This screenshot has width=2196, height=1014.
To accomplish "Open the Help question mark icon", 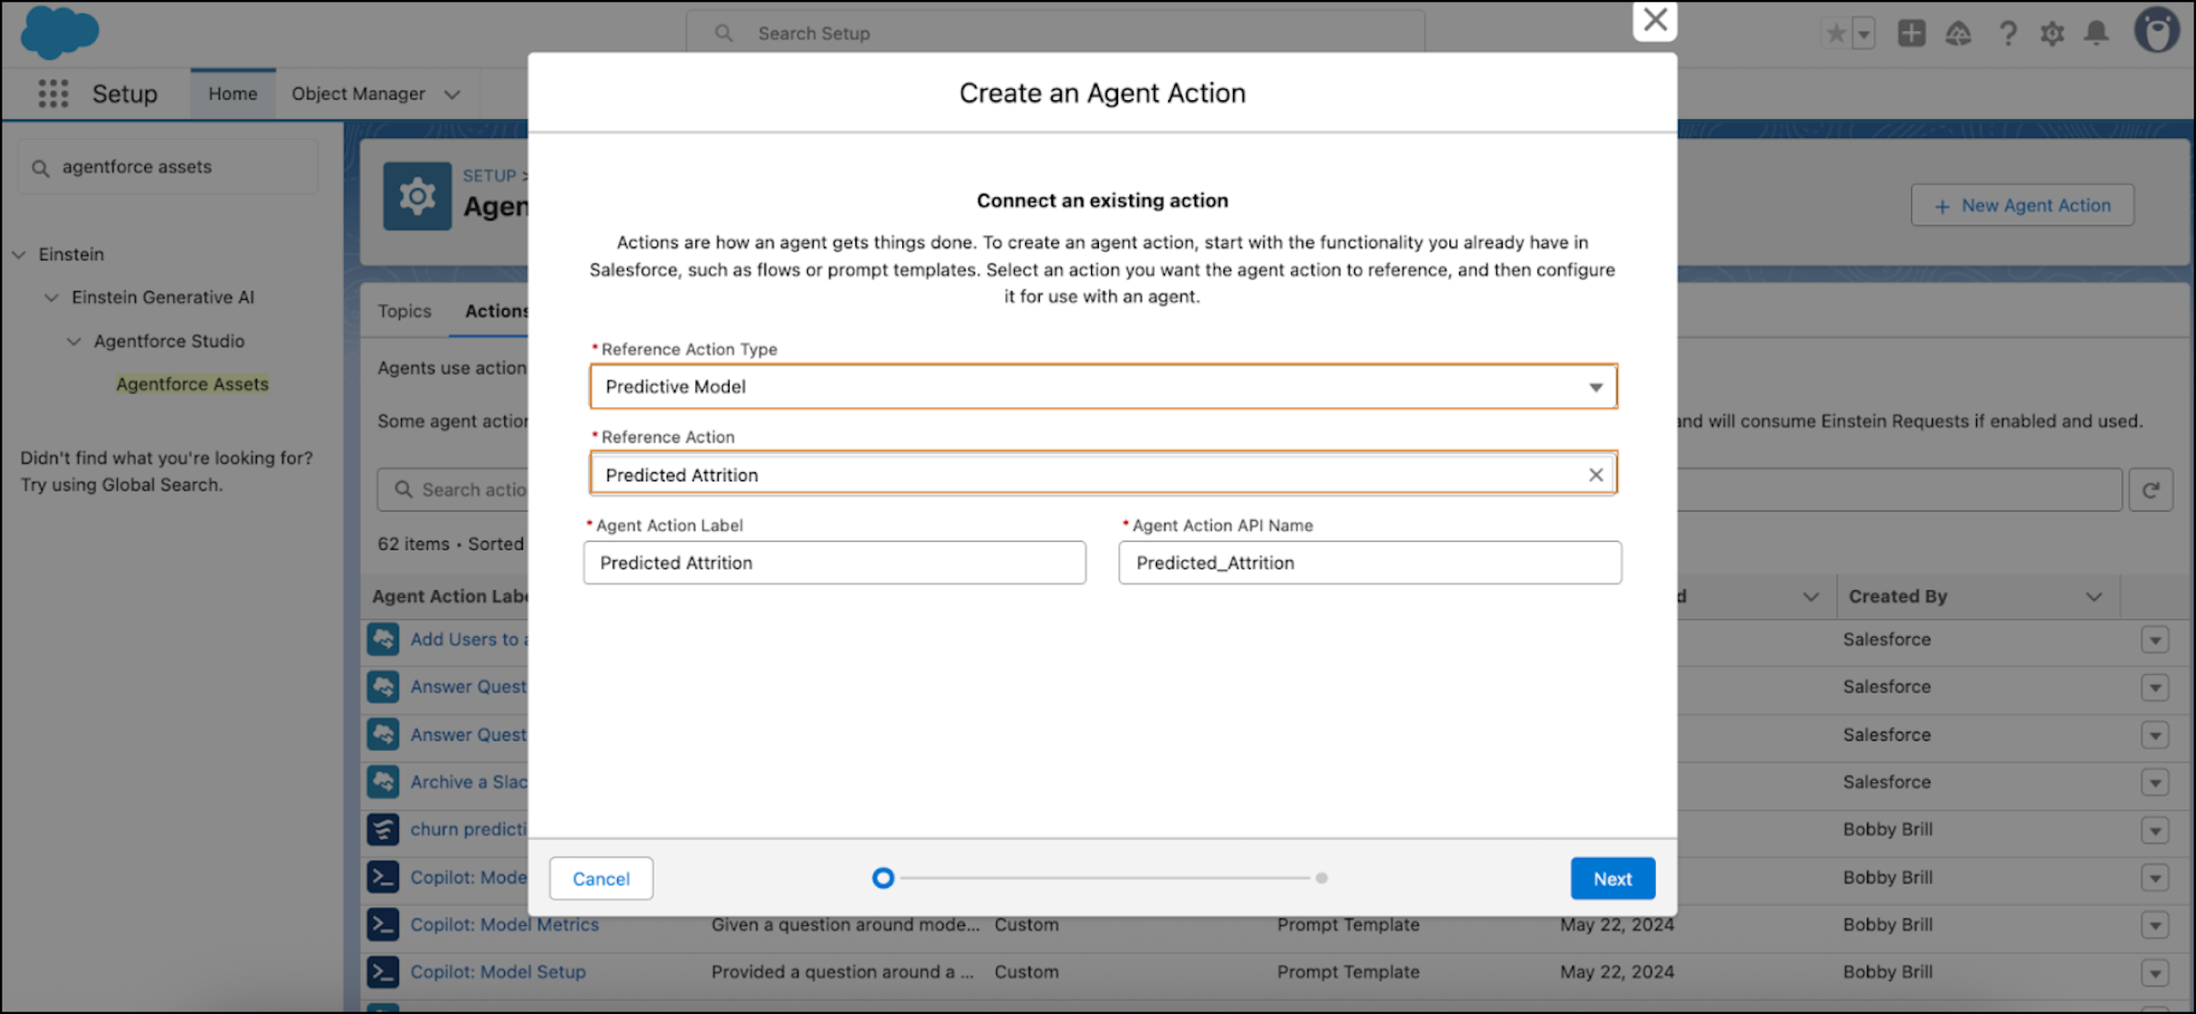I will 2007,34.
